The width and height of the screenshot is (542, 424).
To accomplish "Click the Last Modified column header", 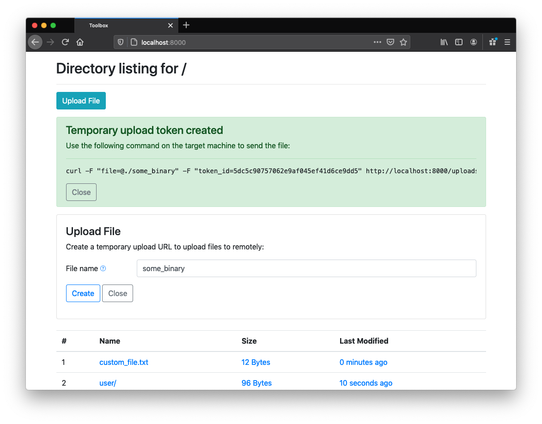I will [x=364, y=341].
